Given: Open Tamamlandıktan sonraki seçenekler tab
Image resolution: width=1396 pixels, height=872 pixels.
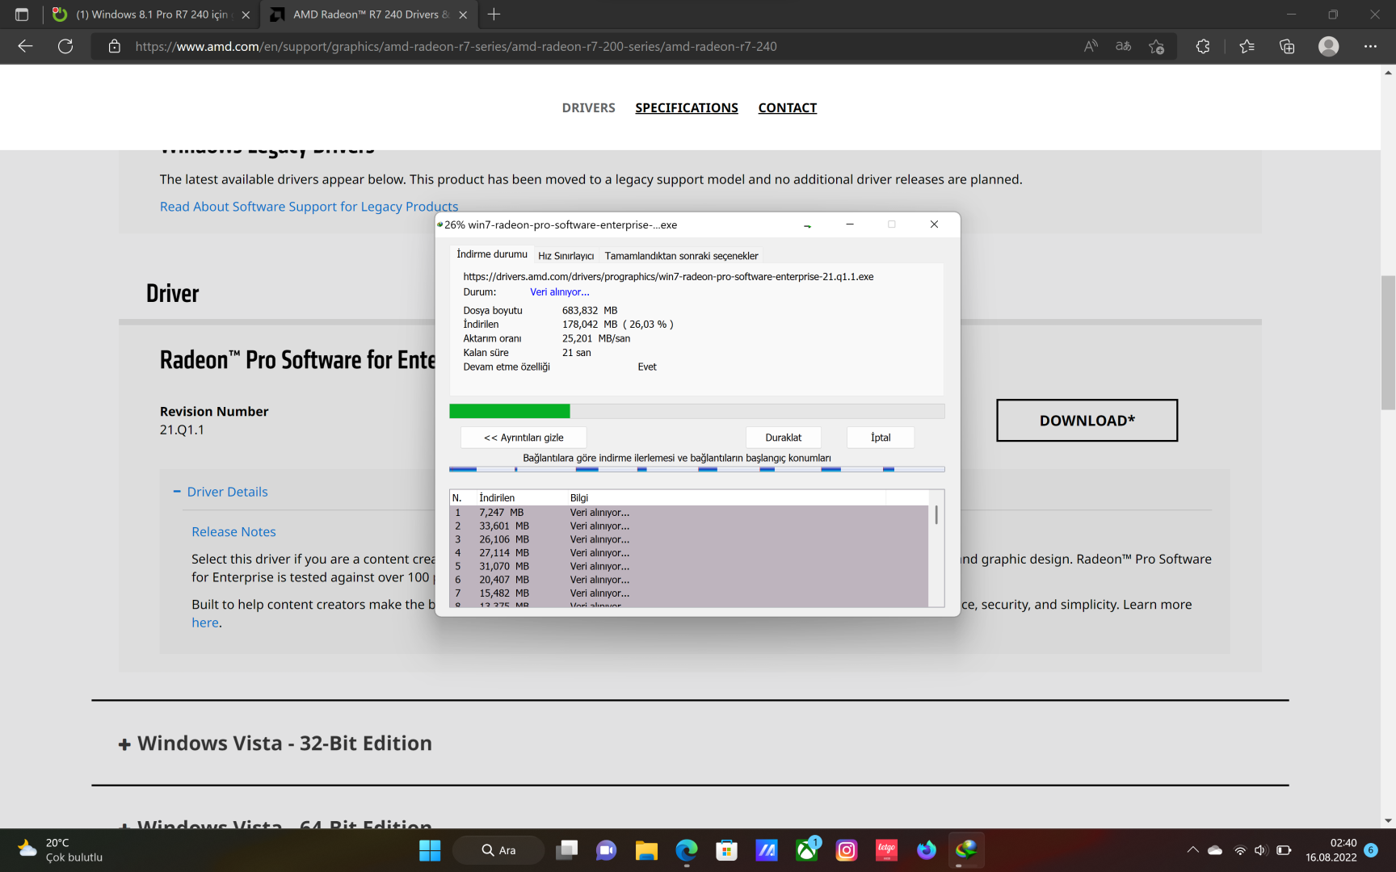Looking at the screenshot, I should click(x=681, y=256).
